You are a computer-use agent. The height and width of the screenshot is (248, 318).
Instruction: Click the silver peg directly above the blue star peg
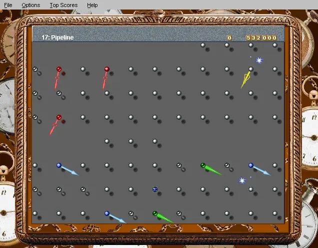(x=155, y=165)
